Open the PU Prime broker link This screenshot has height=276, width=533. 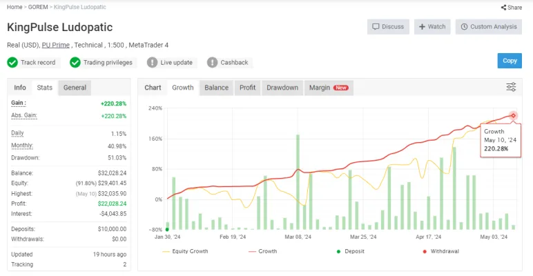tap(56, 46)
